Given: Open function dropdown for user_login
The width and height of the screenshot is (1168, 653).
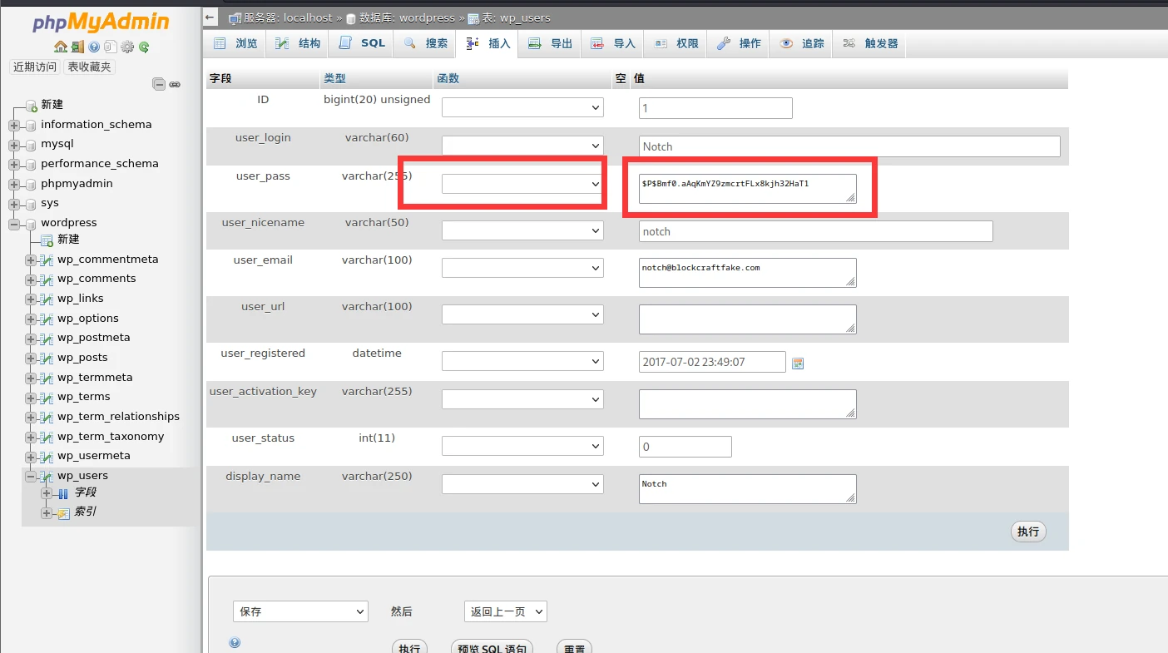Looking at the screenshot, I should tap(522, 146).
